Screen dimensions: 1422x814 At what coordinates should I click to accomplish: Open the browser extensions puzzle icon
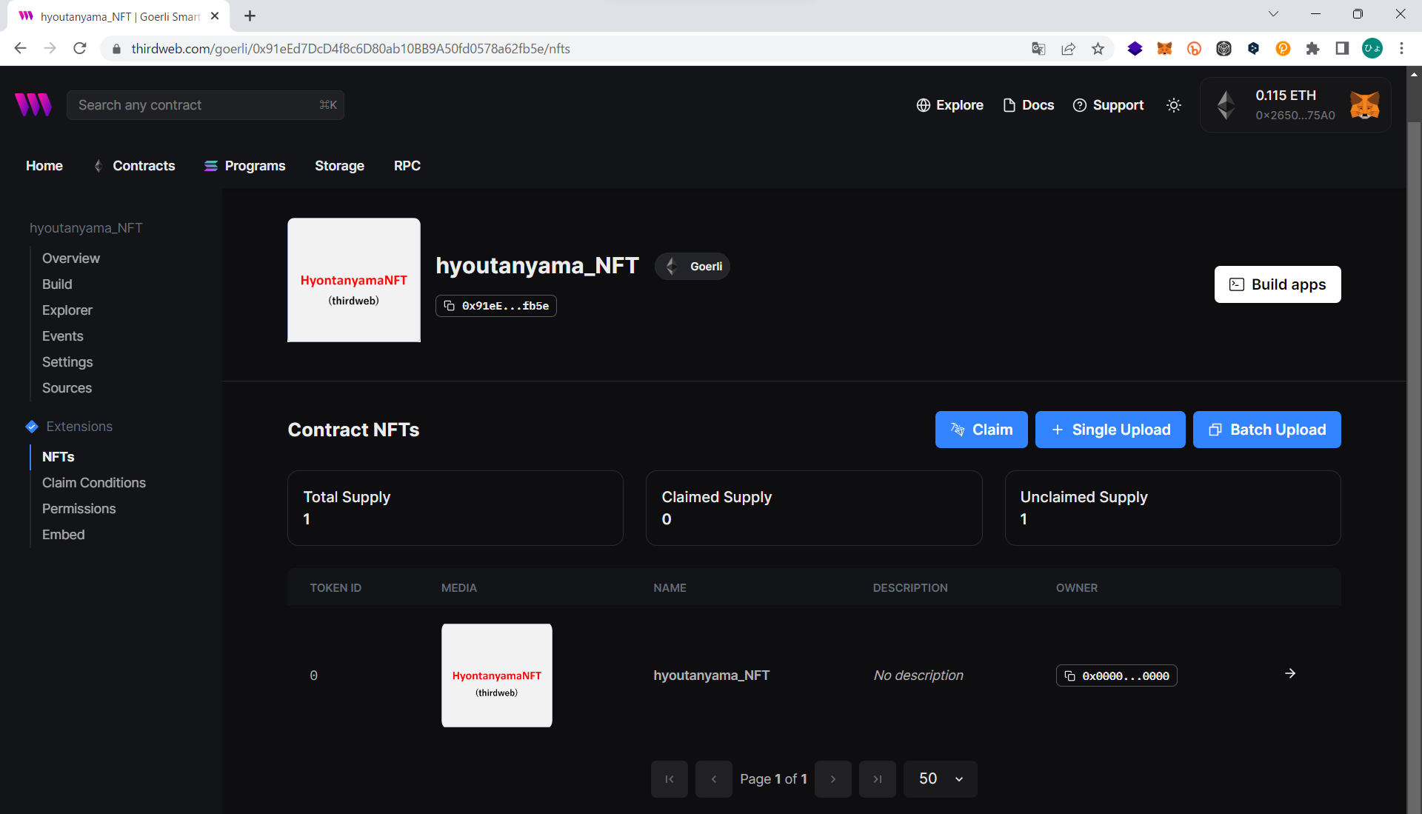(1312, 49)
